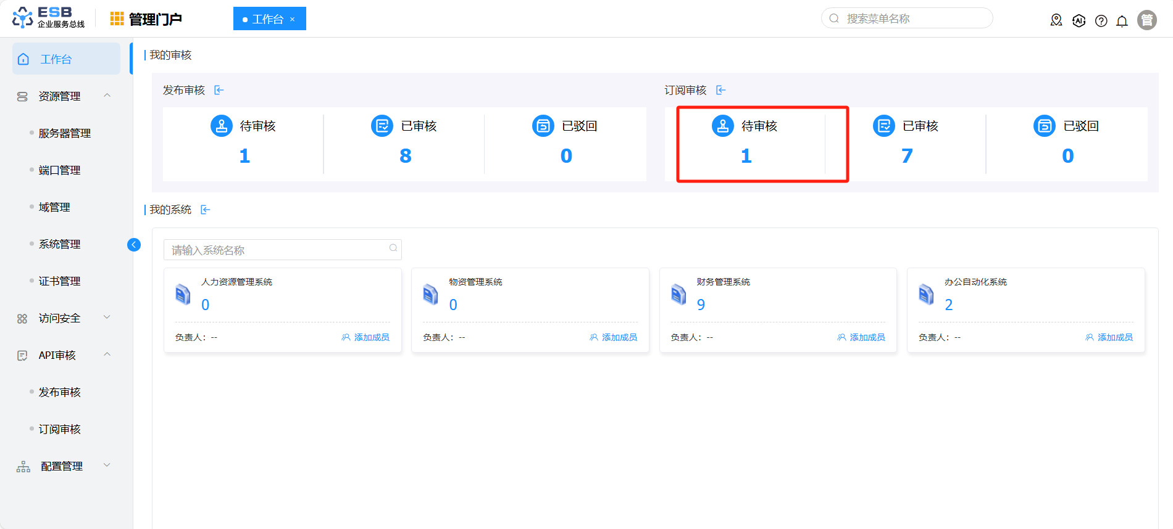The height and width of the screenshot is (529, 1173).
Task: Open the 管理门户 grid app icon
Action: coord(117,19)
